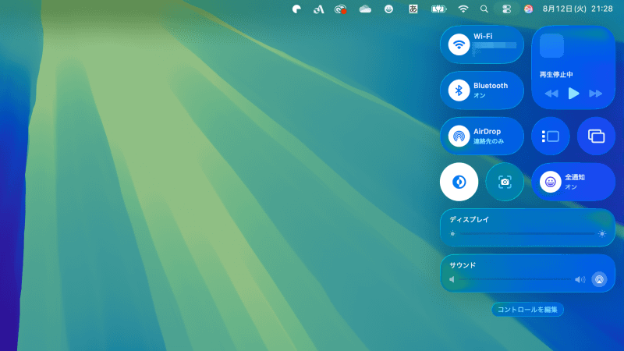The height and width of the screenshot is (351, 624).
Task: Toggle the Bluetooth round icon
Action: click(459, 90)
